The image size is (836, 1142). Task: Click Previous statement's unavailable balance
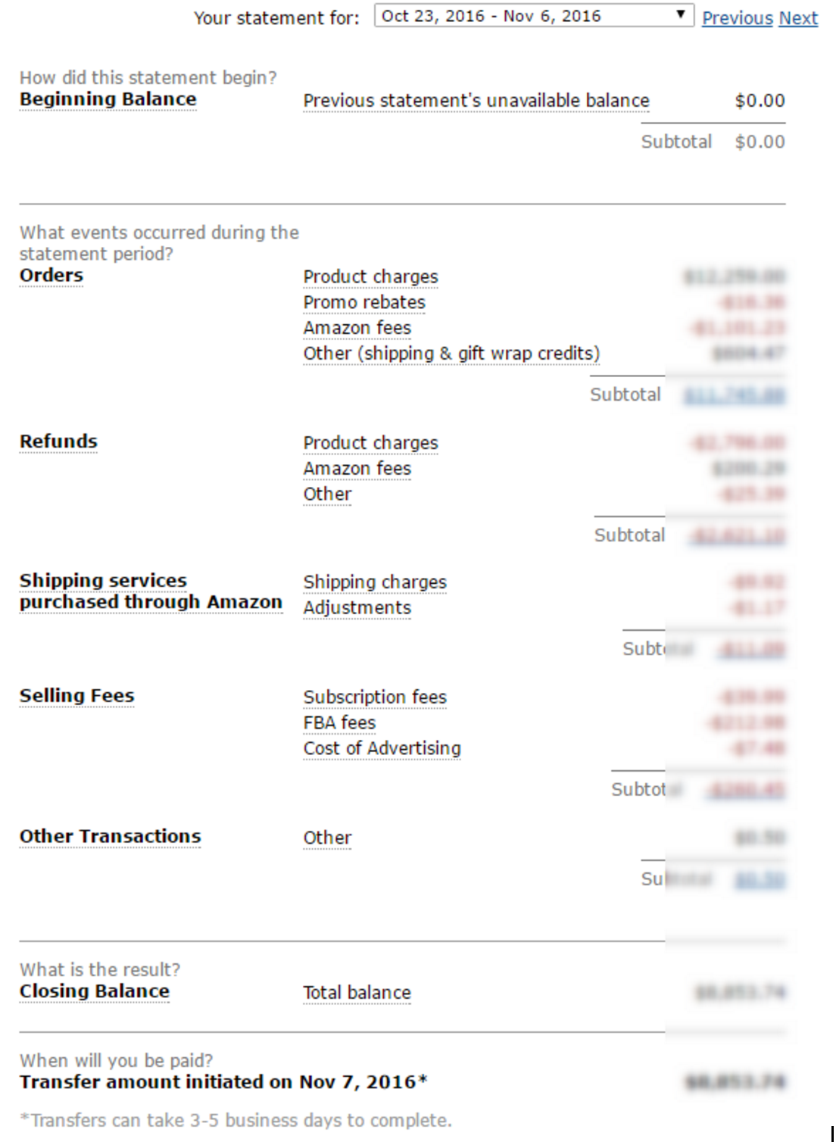tap(476, 101)
